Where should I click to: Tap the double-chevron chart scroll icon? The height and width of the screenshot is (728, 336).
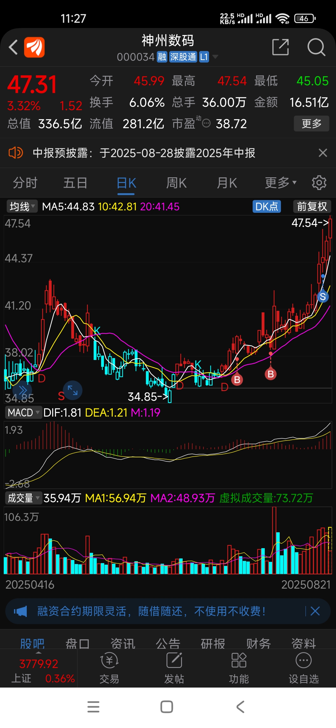(23, 390)
